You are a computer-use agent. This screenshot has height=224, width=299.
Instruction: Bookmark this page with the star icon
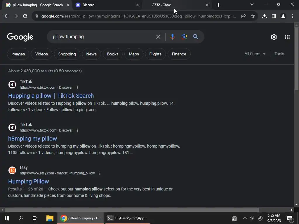253,16
